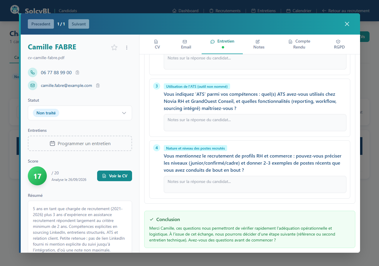Click the Candidats label in the header

click(68, 11)
